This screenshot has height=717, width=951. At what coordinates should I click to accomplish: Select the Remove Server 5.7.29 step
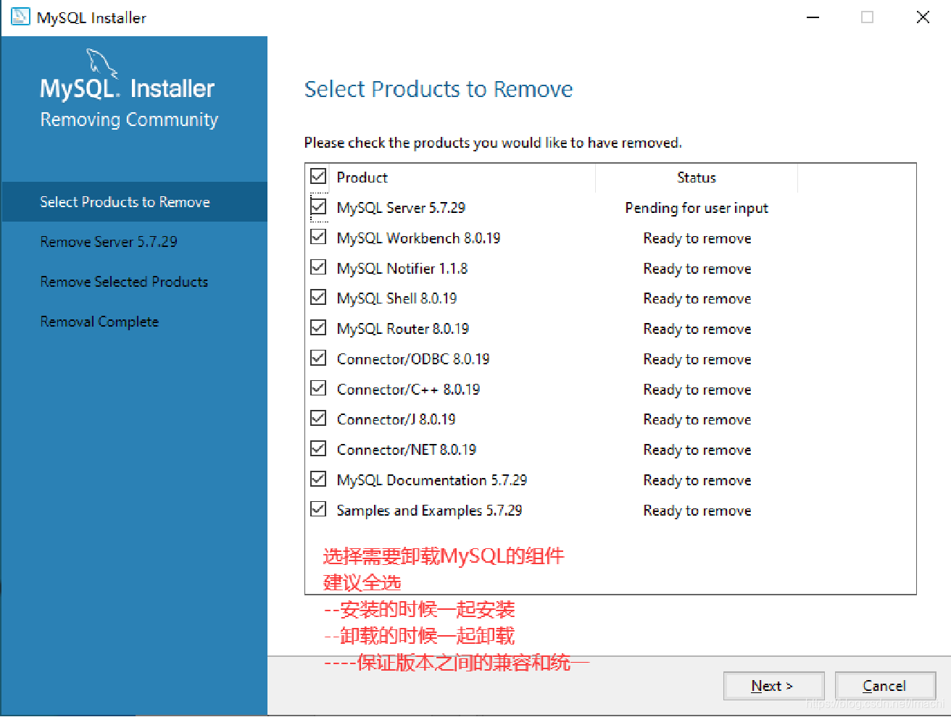108,241
